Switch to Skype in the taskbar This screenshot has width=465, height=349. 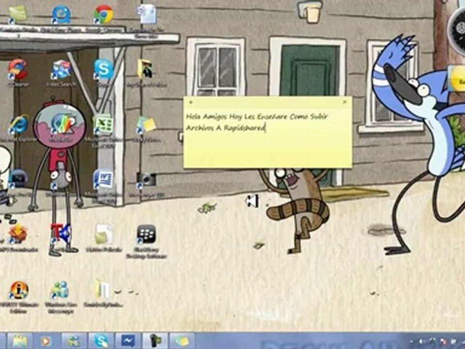point(101,341)
